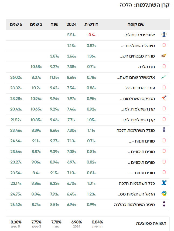
Task: Click the מגדל השתלמות tower logo
Action: click(164, 130)
